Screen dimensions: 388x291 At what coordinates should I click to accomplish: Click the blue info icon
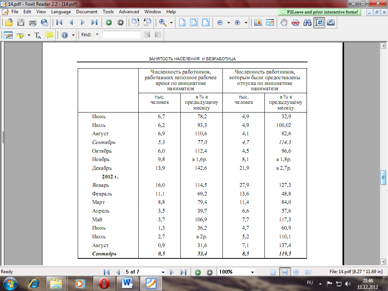65,35
